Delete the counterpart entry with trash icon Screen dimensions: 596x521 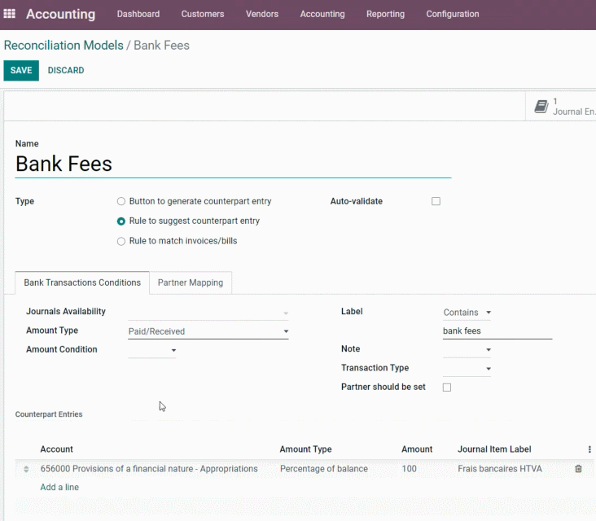point(578,469)
